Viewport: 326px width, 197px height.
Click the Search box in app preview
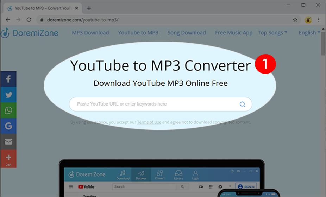144,186
